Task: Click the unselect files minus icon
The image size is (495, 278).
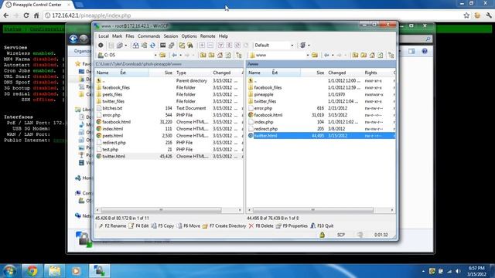Action: coord(210,46)
